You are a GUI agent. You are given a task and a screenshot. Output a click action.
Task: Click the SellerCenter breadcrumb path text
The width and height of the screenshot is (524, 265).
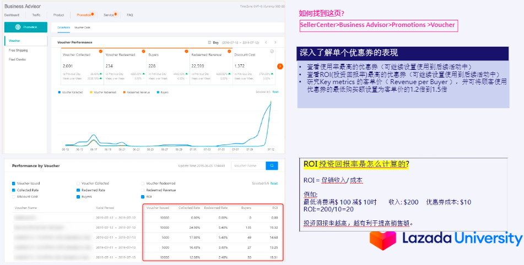377,25
